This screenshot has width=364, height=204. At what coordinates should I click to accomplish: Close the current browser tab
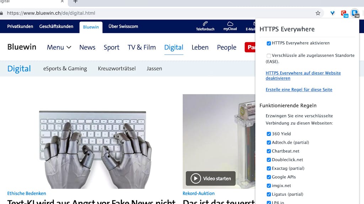62,1
